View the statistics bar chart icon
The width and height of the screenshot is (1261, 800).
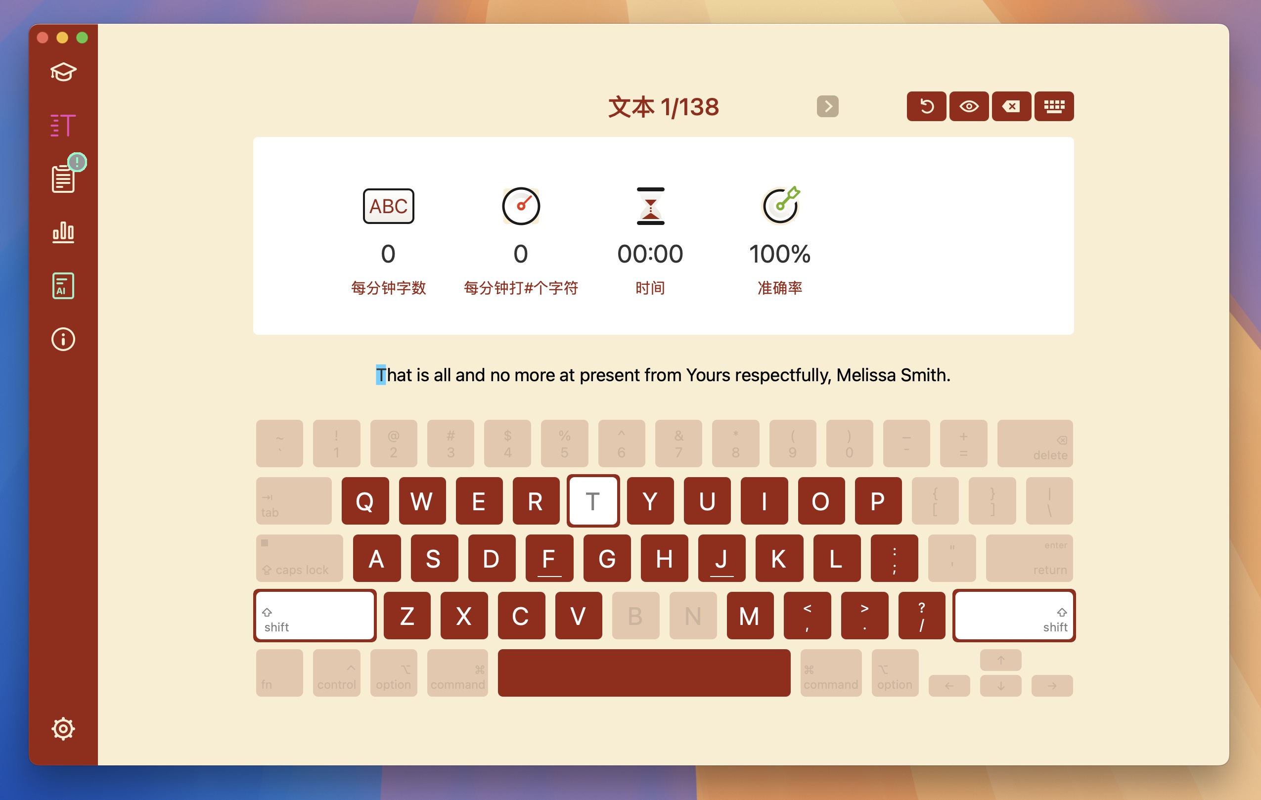point(64,231)
